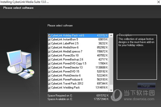This screenshot has height=107, width=161.
Task: Select the CyberLink InstantBurn 5 row text
Action: pos(65,39)
